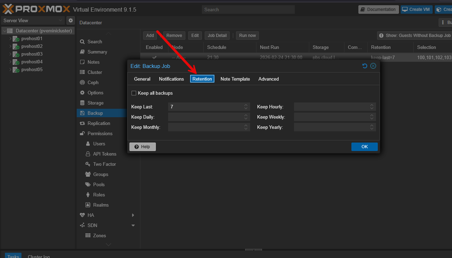Switch to the Notifications tab
Viewport: 452px width, 258px height.
click(x=171, y=79)
